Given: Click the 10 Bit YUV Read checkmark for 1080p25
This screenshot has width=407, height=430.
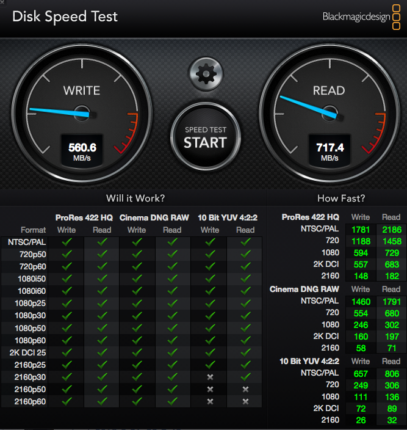Looking at the screenshot, I should (245, 303).
